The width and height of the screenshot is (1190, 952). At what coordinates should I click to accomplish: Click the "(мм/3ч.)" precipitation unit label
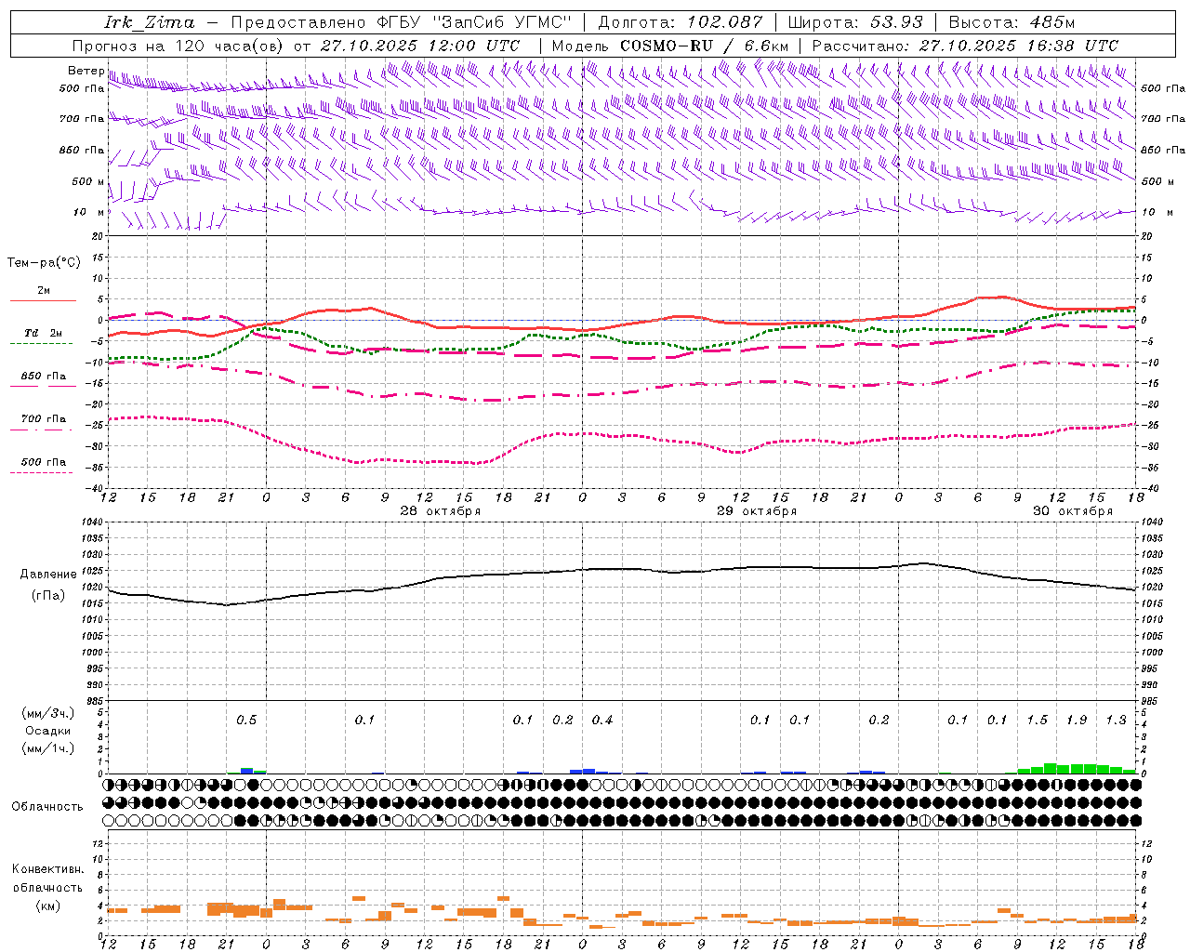click(x=48, y=713)
